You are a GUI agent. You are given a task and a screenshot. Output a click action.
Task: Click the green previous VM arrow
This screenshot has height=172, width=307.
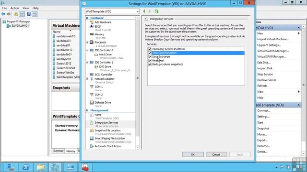[144, 11]
